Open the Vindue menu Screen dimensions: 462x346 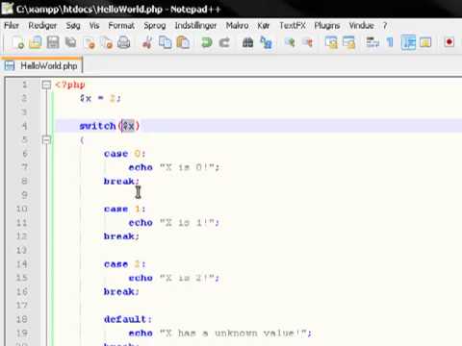pyautogui.click(x=361, y=26)
